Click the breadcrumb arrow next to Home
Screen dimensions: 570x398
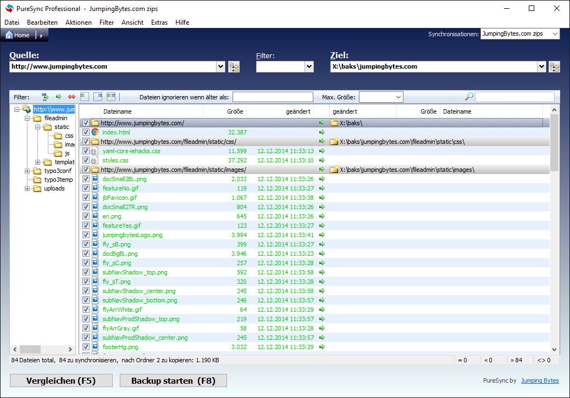41,36
